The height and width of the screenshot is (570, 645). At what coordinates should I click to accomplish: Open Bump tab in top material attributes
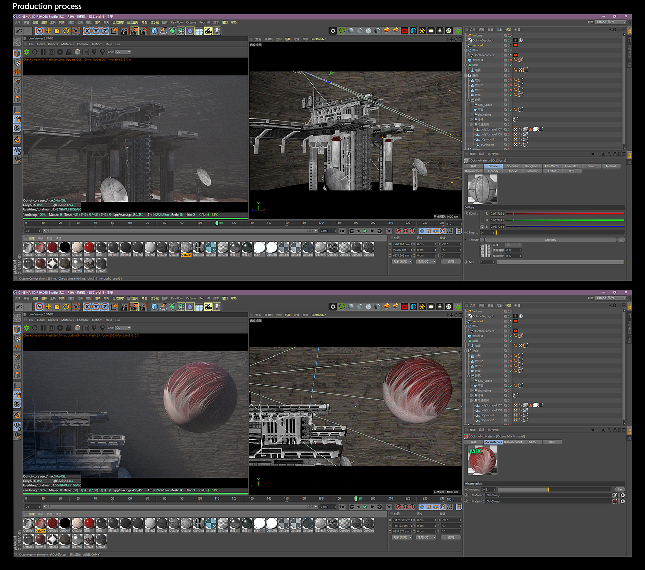(591, 166)
